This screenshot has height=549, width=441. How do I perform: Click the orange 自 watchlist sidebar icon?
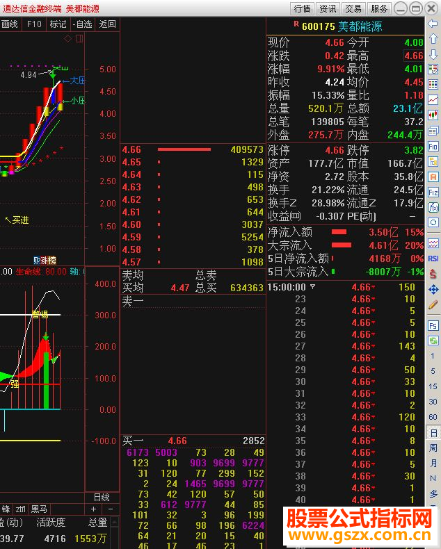[x=433, y=177]
